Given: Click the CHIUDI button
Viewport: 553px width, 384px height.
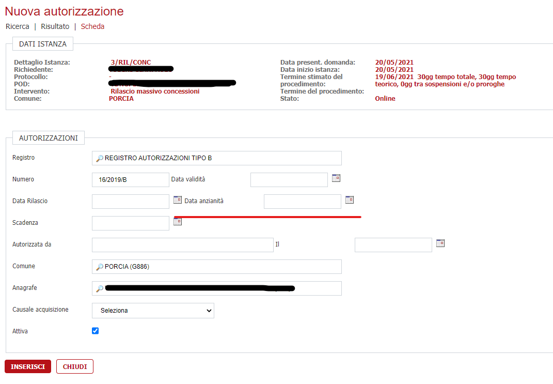Looking at the screenshot, I should point(74,366).
